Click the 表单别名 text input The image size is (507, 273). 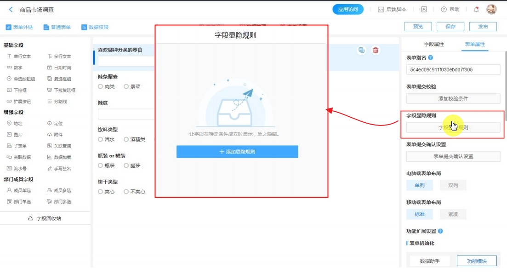[453, 70]
